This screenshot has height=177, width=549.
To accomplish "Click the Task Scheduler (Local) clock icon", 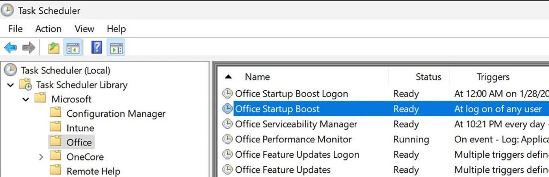I will pyautogui.click(x=10, y=70).
